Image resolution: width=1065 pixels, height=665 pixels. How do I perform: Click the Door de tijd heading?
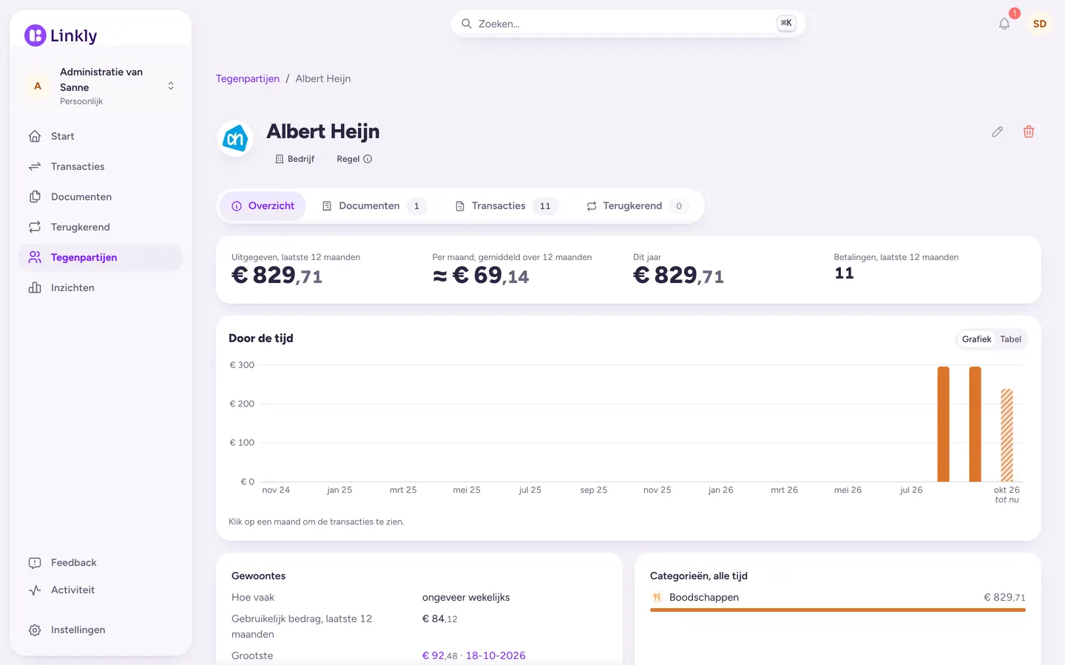[261, 338]
